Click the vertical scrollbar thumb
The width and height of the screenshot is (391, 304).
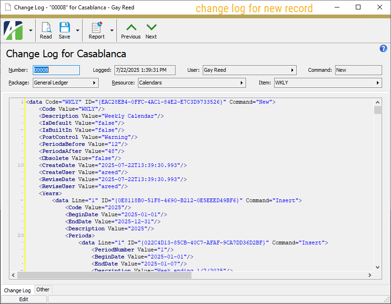(377, 110)
